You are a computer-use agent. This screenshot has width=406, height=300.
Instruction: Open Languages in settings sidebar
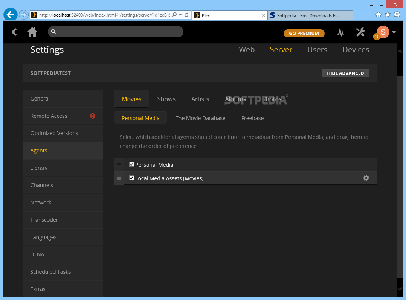(x=63, y=237)
